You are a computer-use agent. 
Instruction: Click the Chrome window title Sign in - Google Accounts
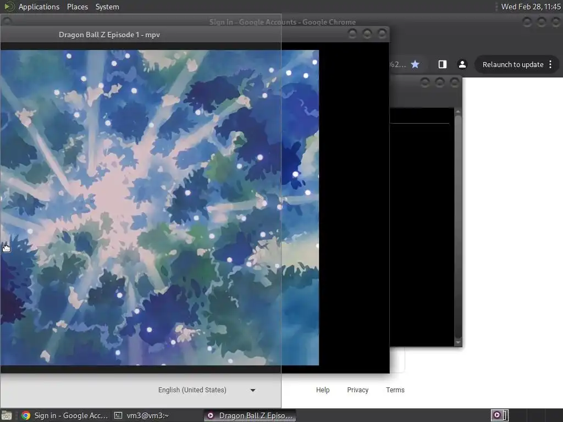coord(282,22)
